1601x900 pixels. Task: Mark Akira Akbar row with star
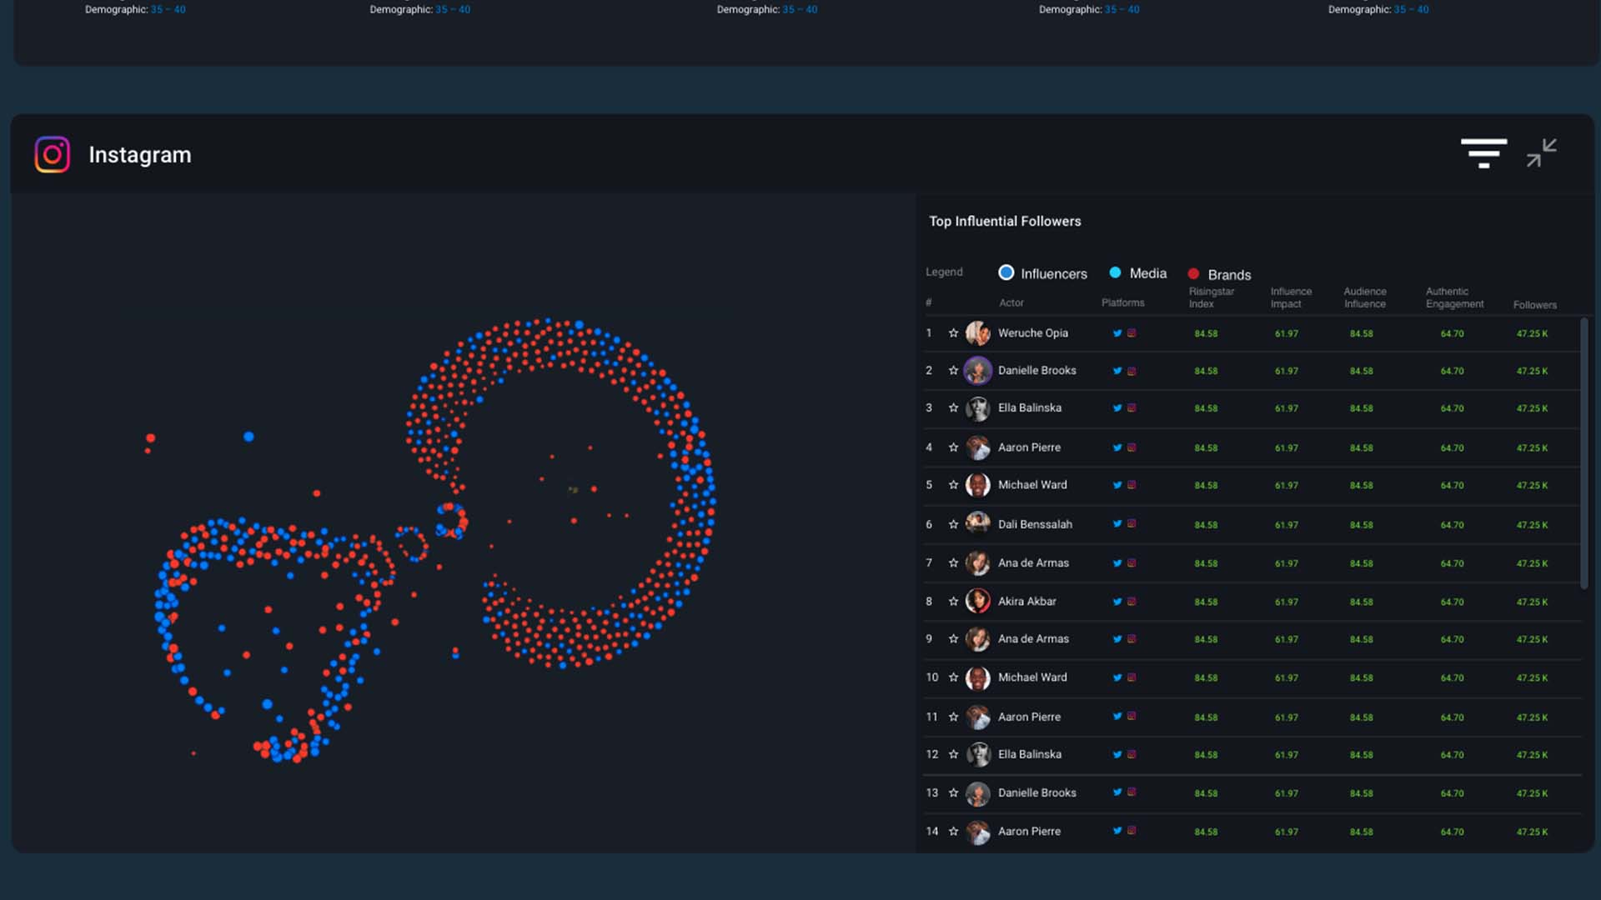click(953, 602)
